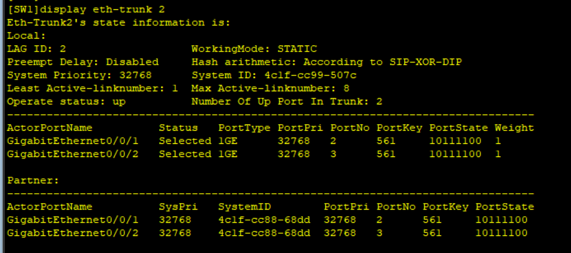Screen dimensions: 571x253
Task: Click GigabitEthernet0/0/2 in the Partner table
Action: [x=73, y=233]
